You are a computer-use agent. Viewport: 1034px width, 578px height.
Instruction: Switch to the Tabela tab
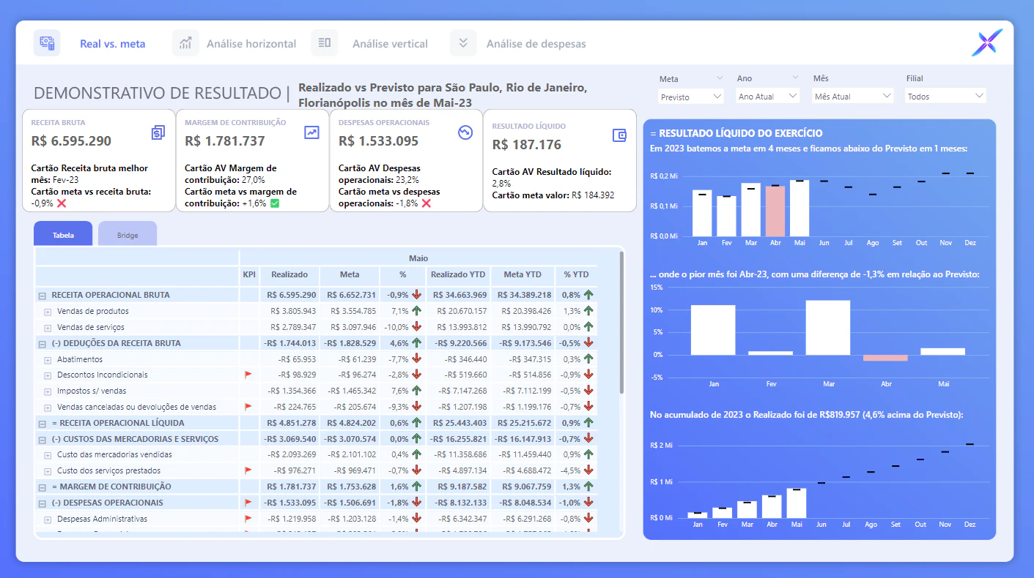(x=63, y=234)
